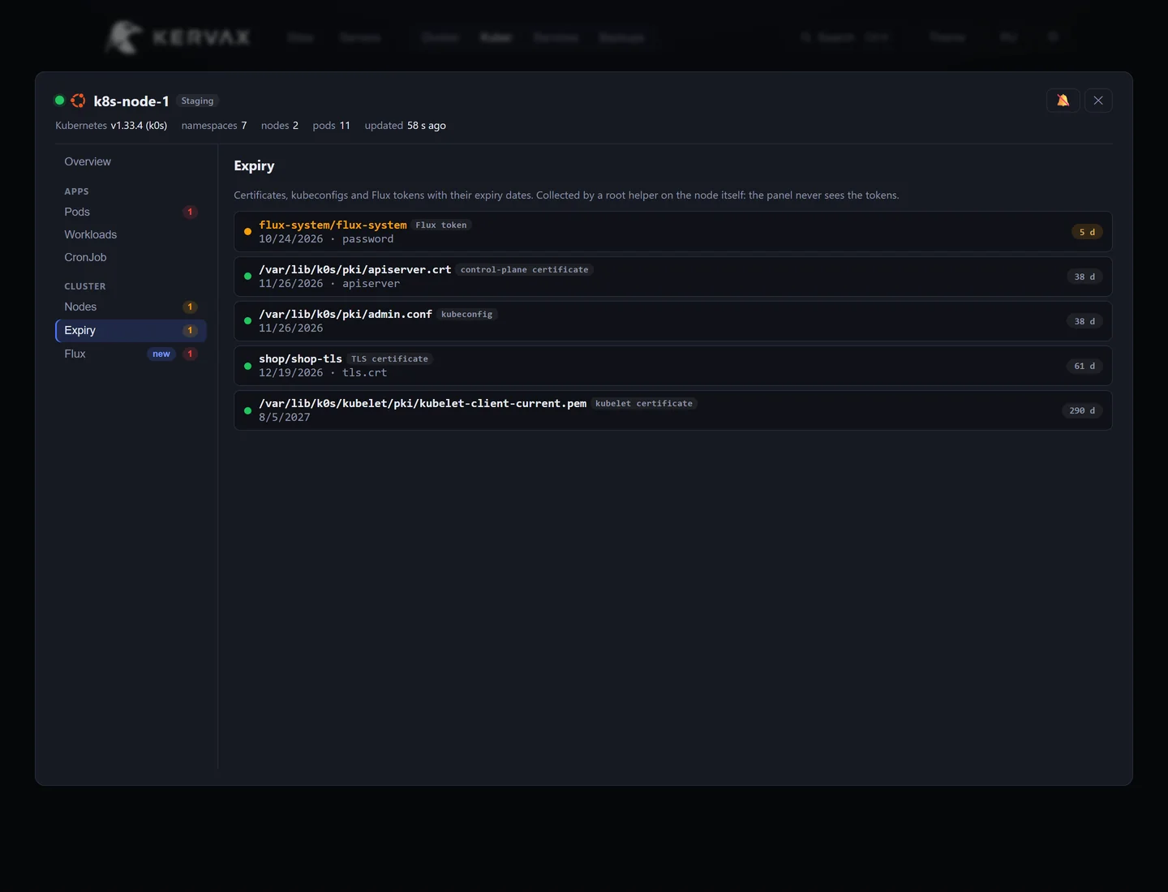
Task: Close the k8s-node-1 panel
Action: [x=1098, y=101]
